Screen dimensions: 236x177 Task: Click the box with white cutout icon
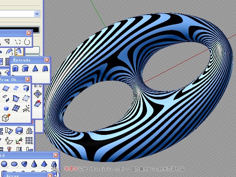[19, 131]
